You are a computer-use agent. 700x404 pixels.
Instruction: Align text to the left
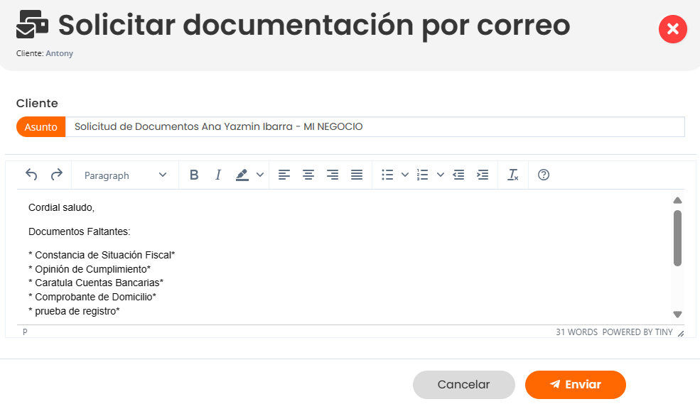pyautogui.click(x=284, y=175)
